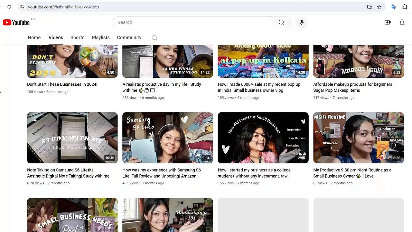
Task: Open 'Don't Start These Businesses in 2024!' title
Action: coord(62,84)
